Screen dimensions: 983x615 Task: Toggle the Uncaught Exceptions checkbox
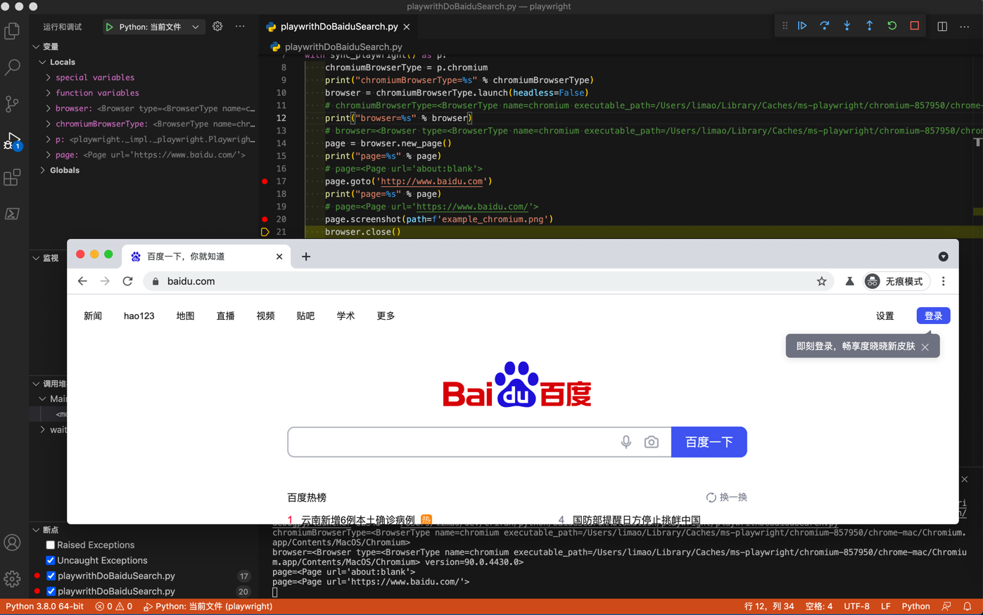click(51, 561)
